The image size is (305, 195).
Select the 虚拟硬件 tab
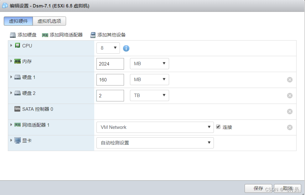(18, 21)
